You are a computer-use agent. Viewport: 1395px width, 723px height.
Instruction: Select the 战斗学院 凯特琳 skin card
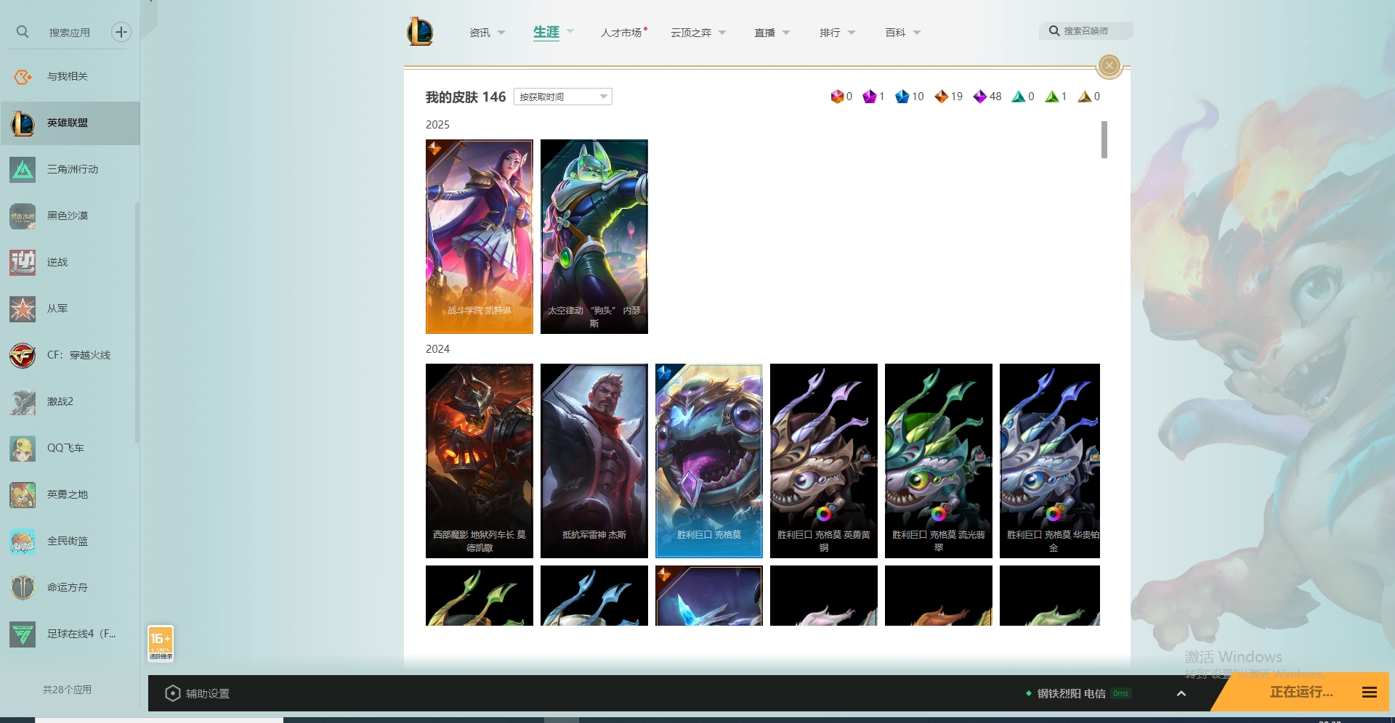[x=480, y=237]
